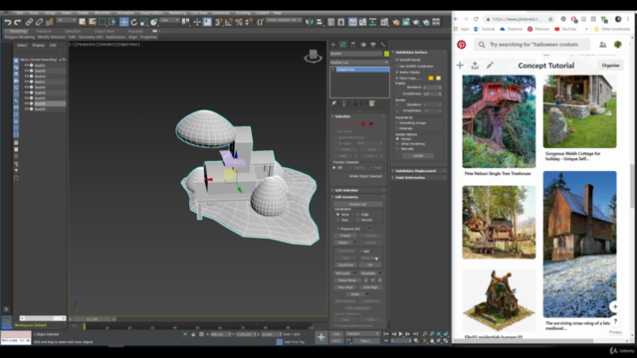637x358 pixels.
Task: Click the Undo arrow in 3ds Max toolbar
Action: click(8, 22)
